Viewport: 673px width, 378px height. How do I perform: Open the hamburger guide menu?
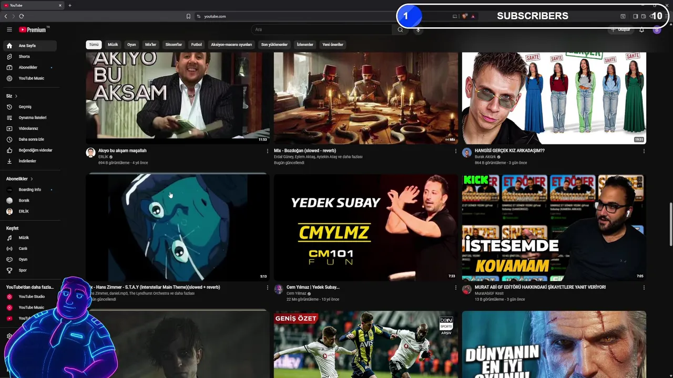click(x=9, y=30)
